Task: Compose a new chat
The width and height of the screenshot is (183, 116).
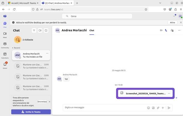Action: tap(46, 30)
